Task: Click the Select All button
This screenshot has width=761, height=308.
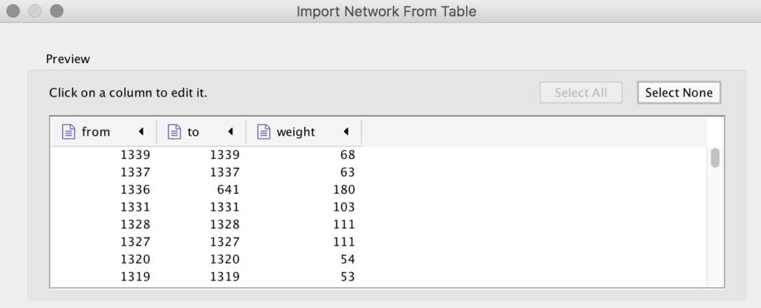Action: (581, 93)
